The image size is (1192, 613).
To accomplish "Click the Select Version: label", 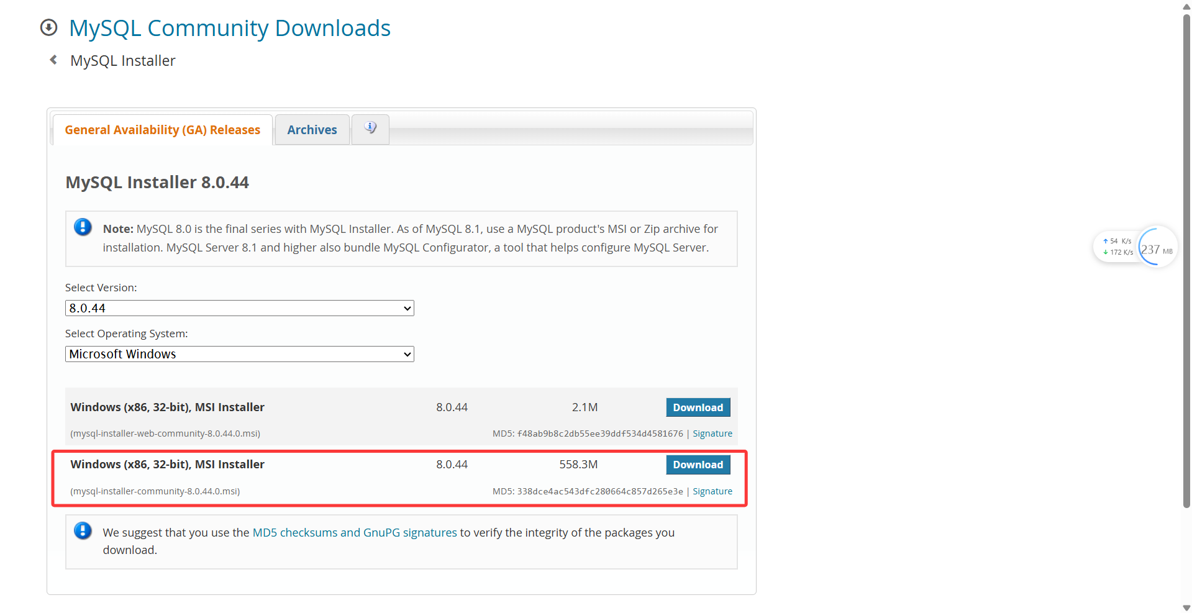I will coord(101,288).
